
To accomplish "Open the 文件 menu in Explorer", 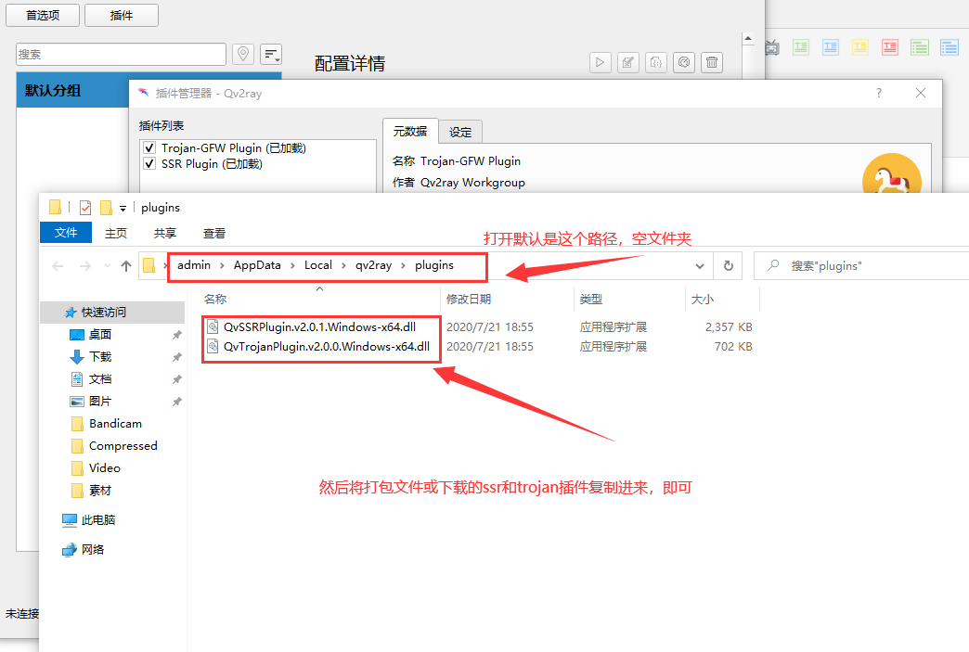I will [x=66, y=233].
